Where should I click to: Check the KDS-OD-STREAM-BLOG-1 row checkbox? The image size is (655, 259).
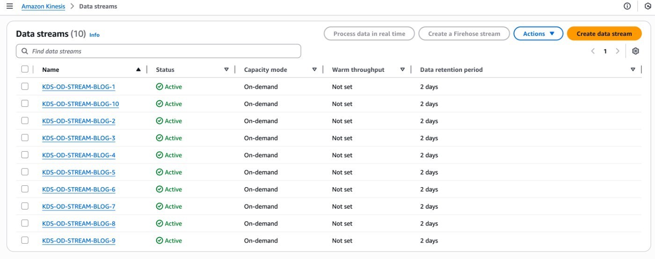25,86
